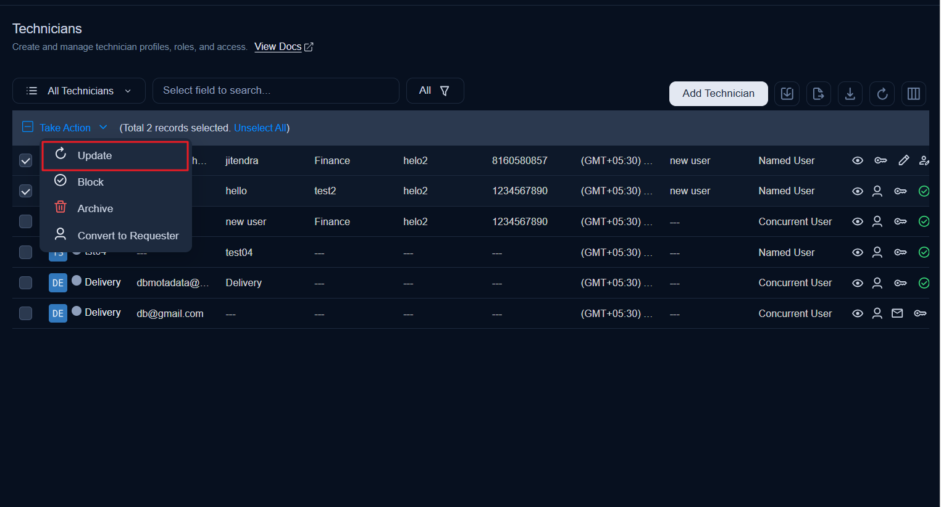Click the user icon in the test2 row
The width and height of the screenshot is (941, 507).
click(x=877, y=191)
